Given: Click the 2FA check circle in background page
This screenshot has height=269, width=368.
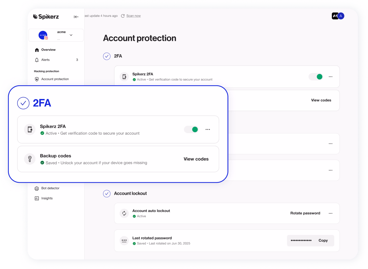Looking at the screenshot, I should [107, 56].
